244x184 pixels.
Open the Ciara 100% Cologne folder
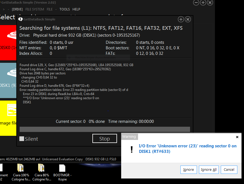[21, 172]
